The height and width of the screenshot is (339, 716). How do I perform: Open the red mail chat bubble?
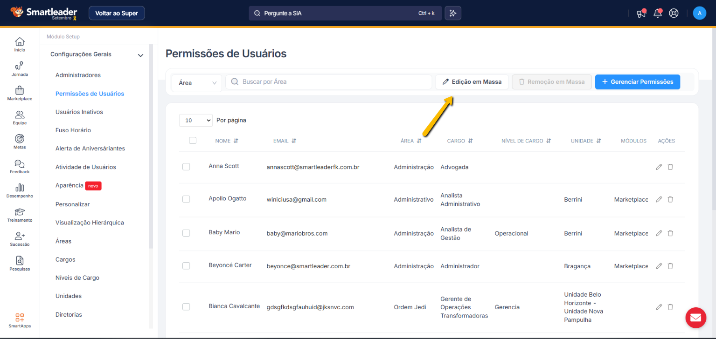point(695,318)
